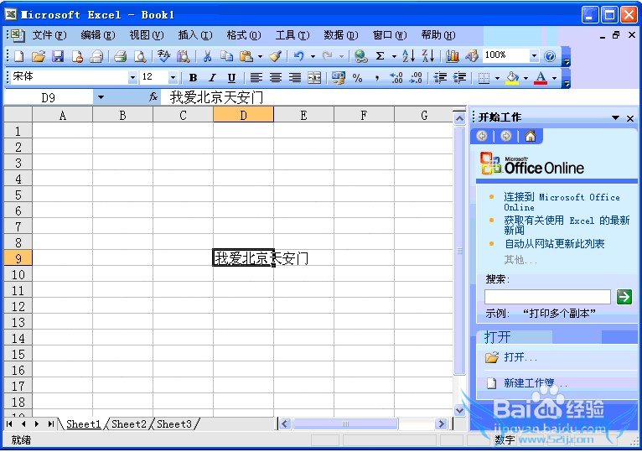This screenshot has height=452, width=642.
Task: Sort ascending A to Z
Action: coord(409,56)
